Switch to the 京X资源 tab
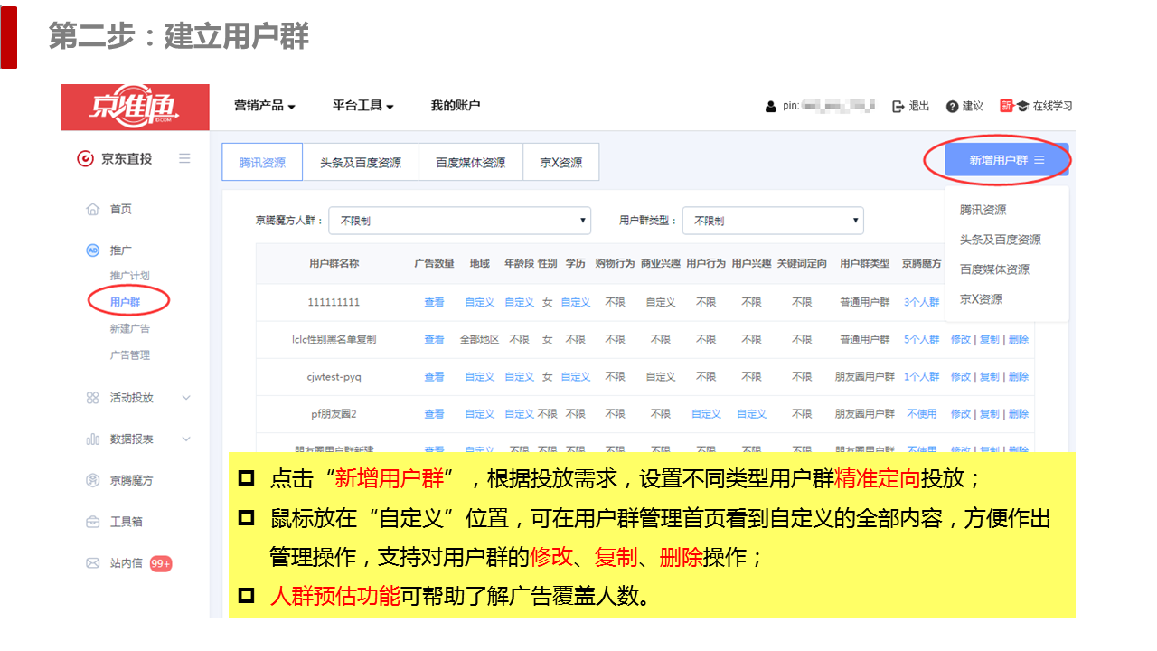Viewport: 1157px width, 651px height. (561, 163)
